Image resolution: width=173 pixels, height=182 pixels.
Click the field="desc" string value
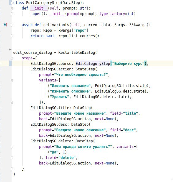[x=129, y=130]
